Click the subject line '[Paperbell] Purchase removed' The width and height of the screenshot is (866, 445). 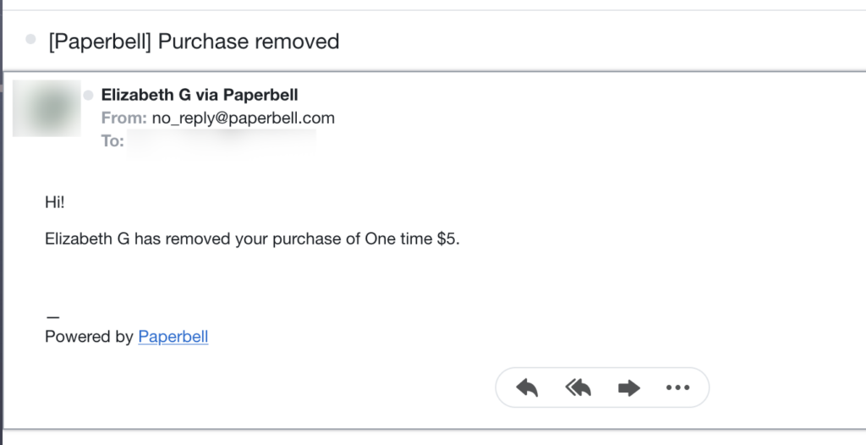[194, 41]
